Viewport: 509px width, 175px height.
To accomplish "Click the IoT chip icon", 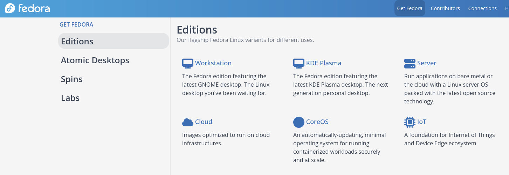I will tap(410, 122).
